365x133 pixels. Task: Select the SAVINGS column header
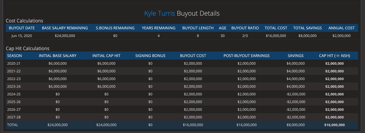pyautogui.click(x=296, y=56)
